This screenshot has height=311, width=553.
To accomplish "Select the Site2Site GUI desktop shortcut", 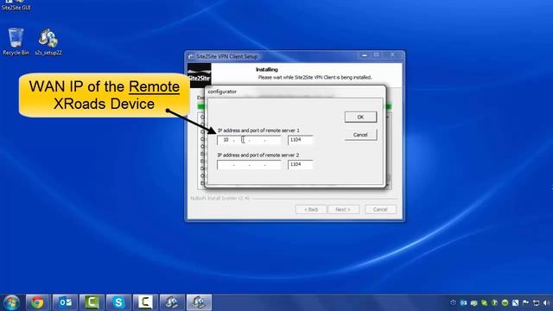I will pos(16,5).
